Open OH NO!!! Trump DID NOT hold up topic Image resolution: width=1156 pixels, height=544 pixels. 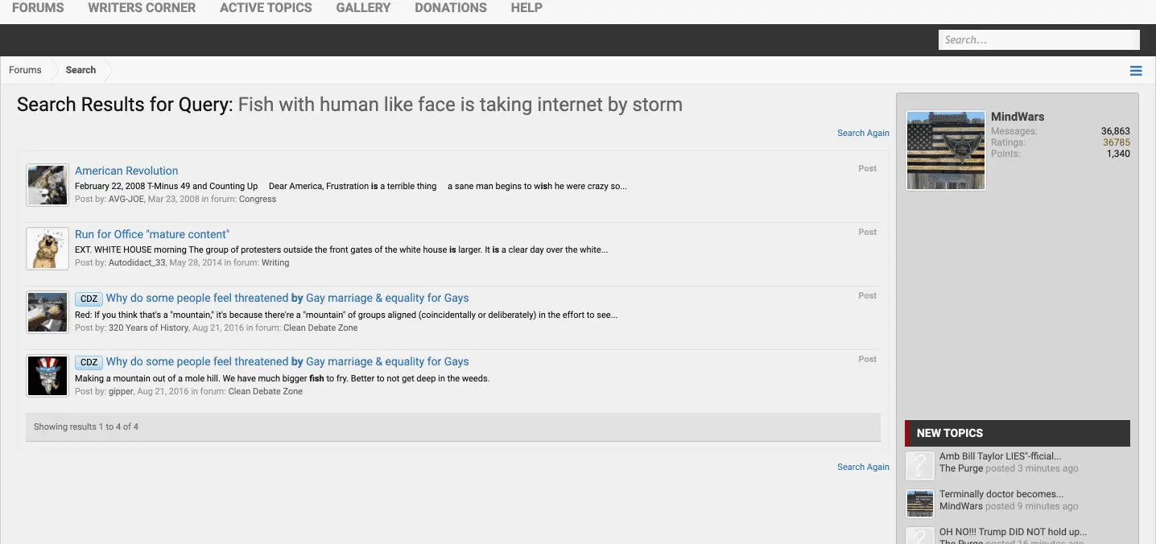1013,532
